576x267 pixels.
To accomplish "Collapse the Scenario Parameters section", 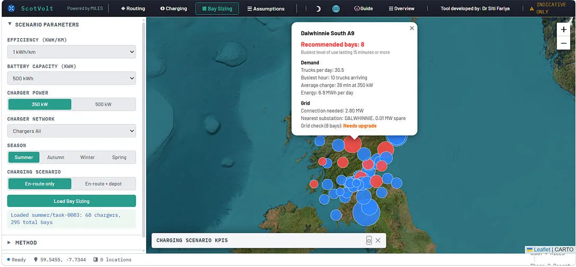I will click(43, 24).
